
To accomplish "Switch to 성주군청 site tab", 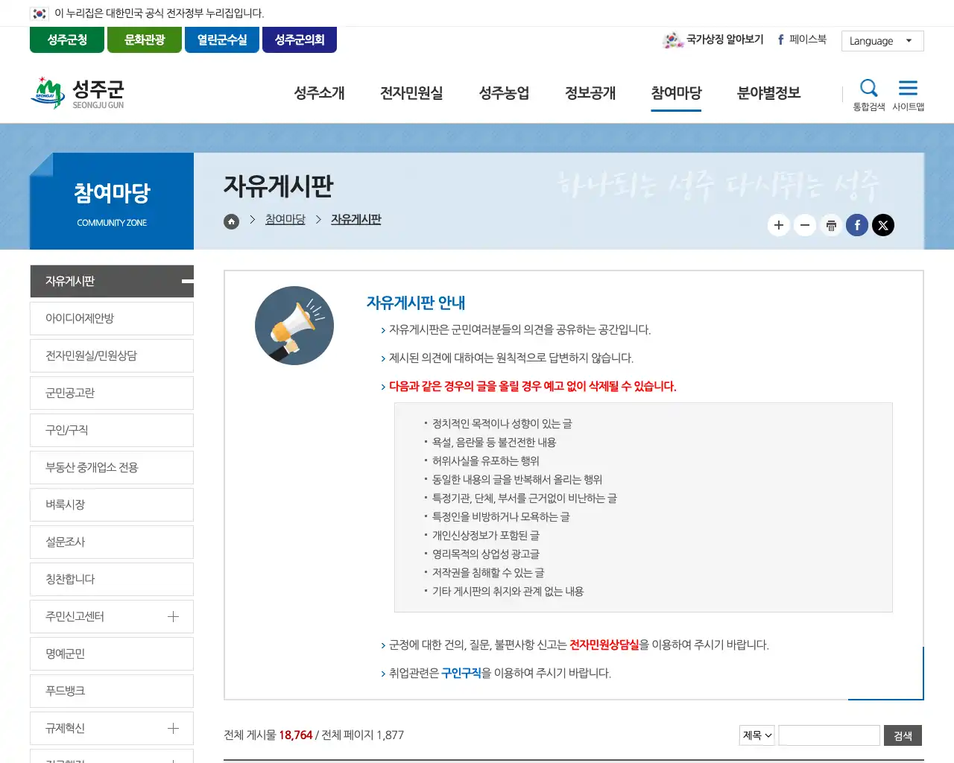I will click(x=67, y=39).
